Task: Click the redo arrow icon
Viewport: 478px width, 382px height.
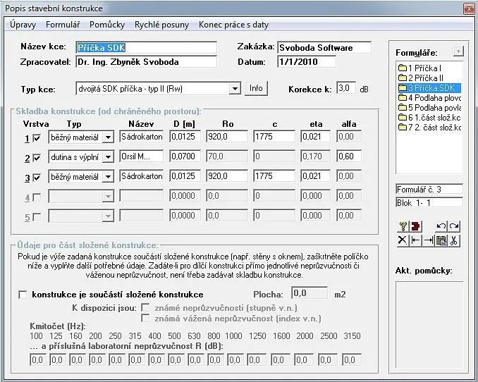Action: [453, 227]
